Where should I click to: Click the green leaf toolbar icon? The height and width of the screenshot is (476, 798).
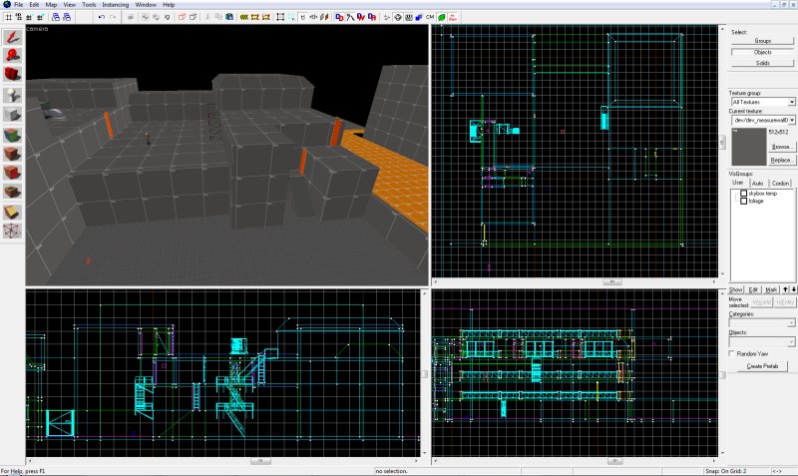[441, 17]
